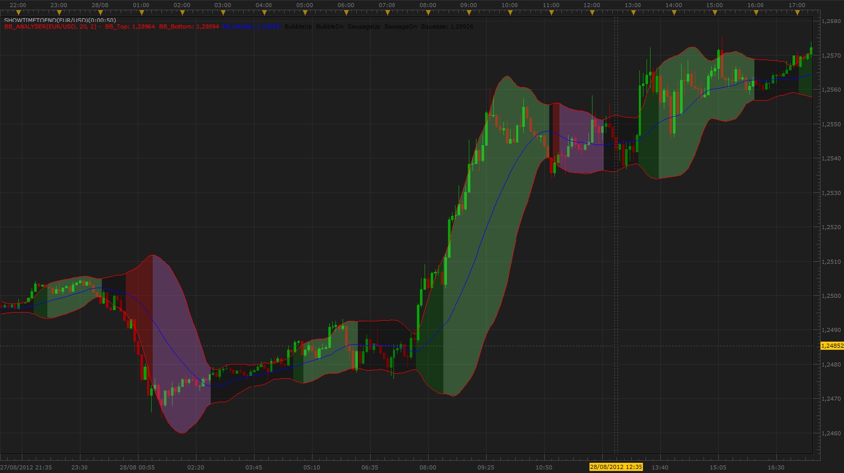Click the 10:50 bottom axis label
Screen dimensions: 844x473
click(544, 467)
